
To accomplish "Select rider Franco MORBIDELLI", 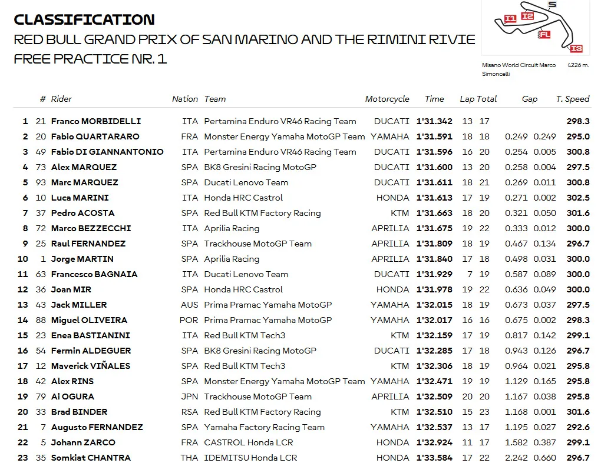I will pos(96,121).
